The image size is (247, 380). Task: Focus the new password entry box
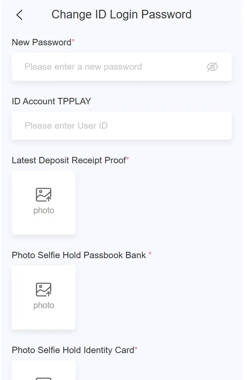pyautogui.click(x=121, y=67)
